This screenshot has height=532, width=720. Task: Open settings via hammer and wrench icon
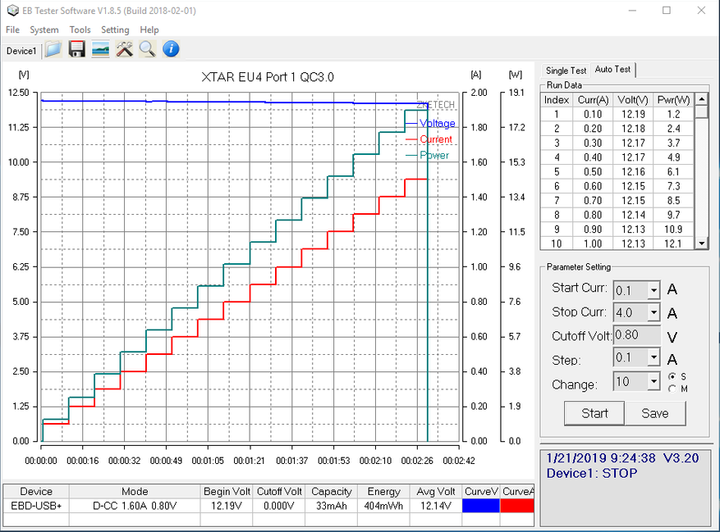[x=124, y=49]
